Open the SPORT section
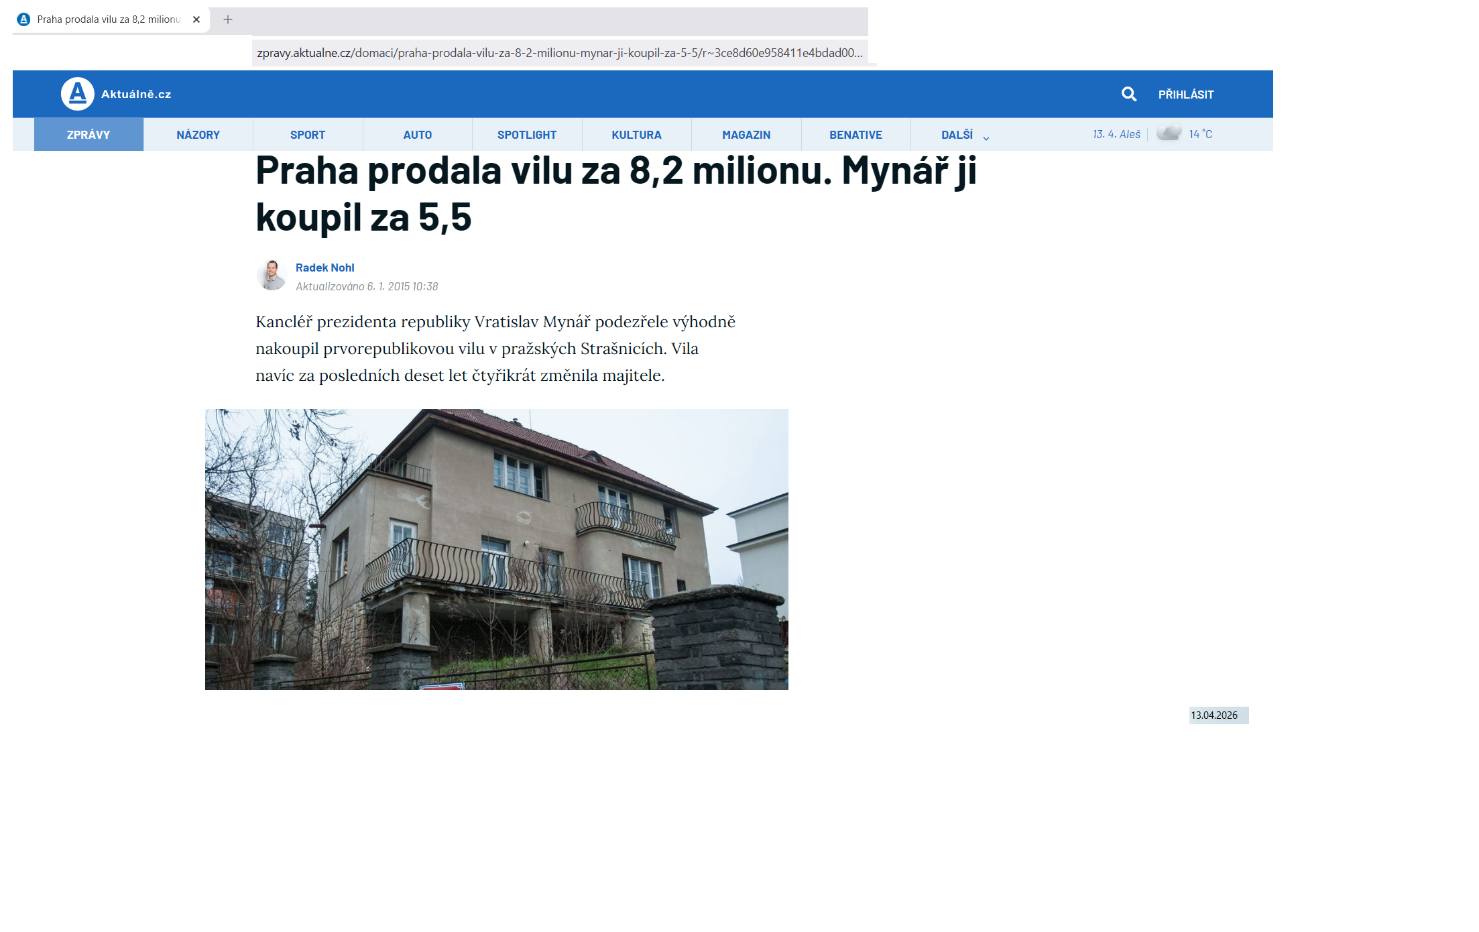 308,135
